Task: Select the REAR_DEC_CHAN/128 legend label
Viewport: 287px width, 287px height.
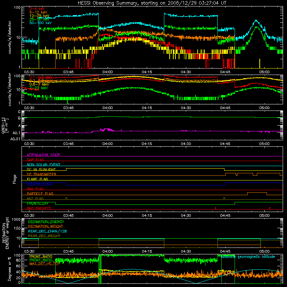Action: click(x=47, y=231)
